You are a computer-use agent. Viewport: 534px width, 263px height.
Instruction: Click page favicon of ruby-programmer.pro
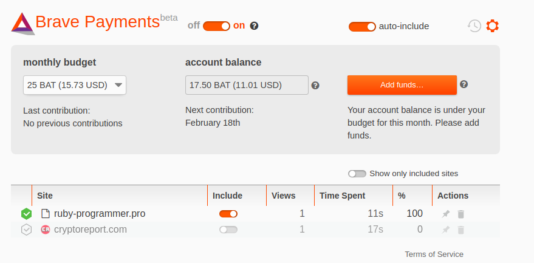click(46, 214)
